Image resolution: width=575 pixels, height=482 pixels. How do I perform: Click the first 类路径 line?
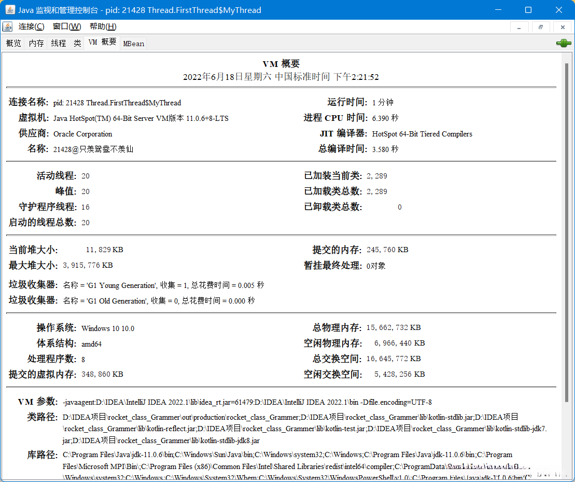pyautogui.click(x=290, y=417)
